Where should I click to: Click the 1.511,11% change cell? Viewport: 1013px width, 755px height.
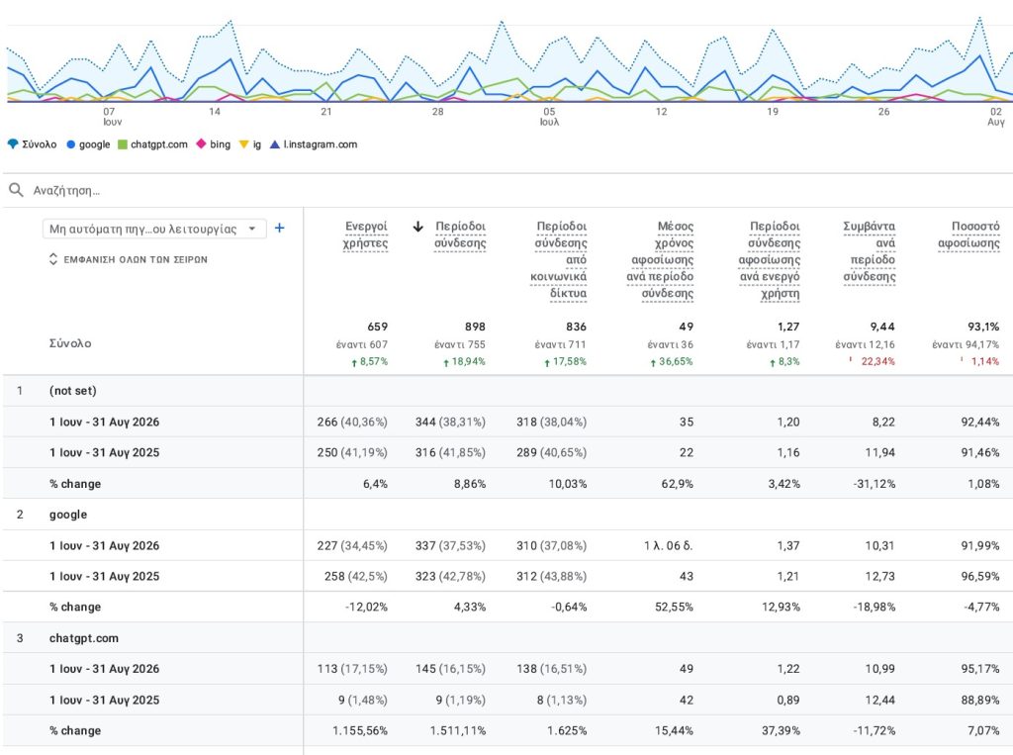458,730
